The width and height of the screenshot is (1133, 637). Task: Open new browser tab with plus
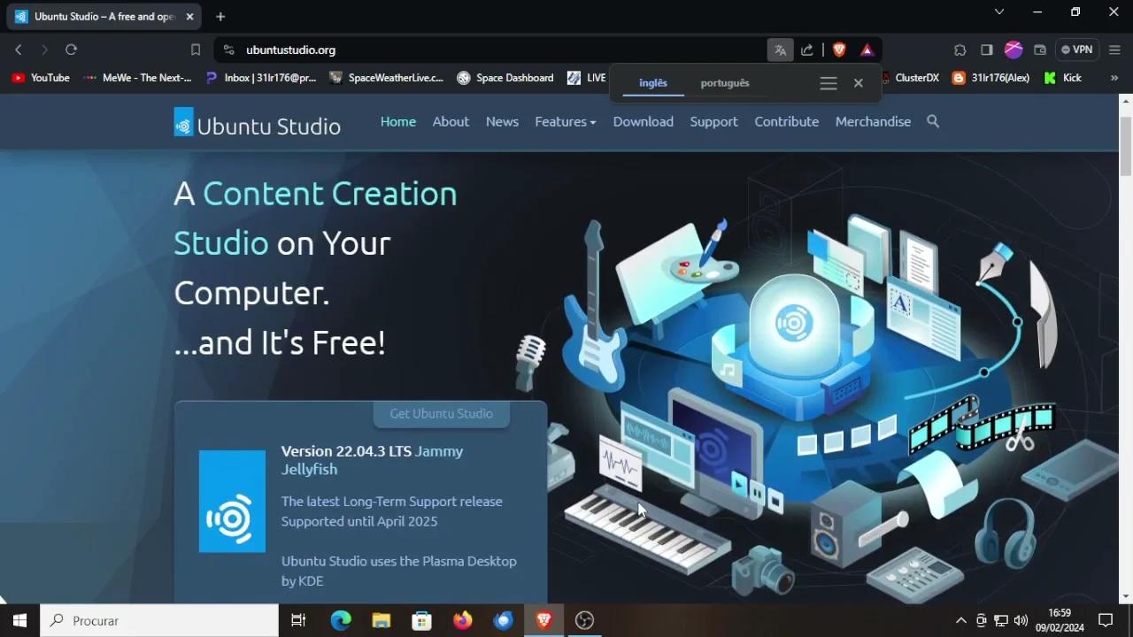point(220,16)
